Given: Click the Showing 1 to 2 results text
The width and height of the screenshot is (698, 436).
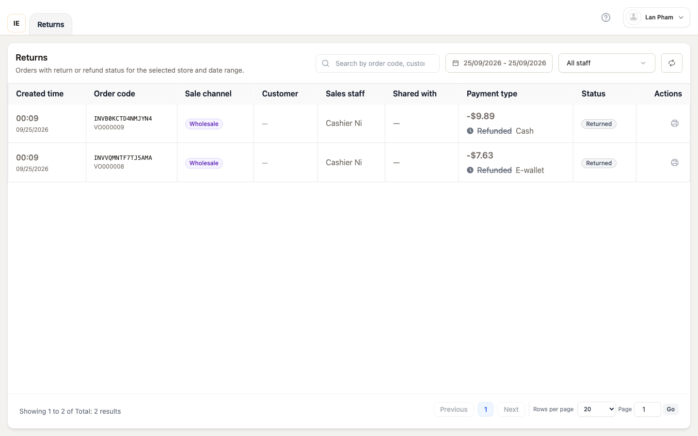Looking at the screenshot, I should tap(70, 411).
